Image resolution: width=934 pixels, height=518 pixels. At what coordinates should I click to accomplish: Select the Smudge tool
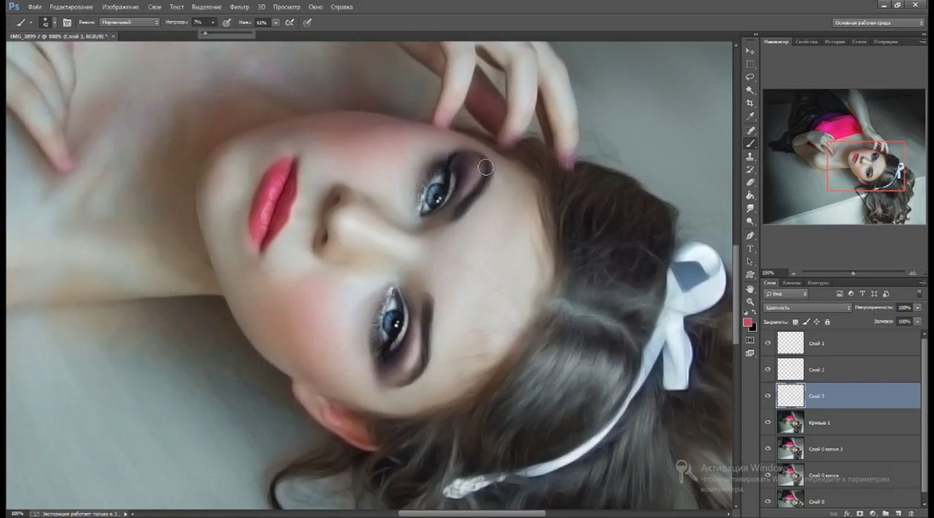pyautogui.click(x=750, y=209)
